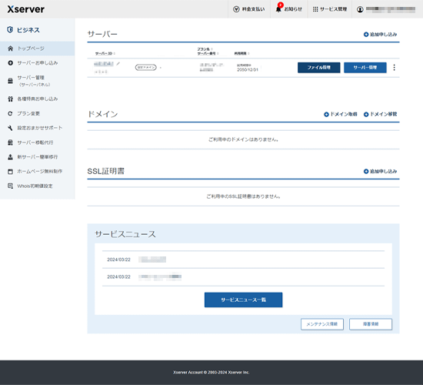
Task: Click ドメイン取得 link
Action: point(344,114)
